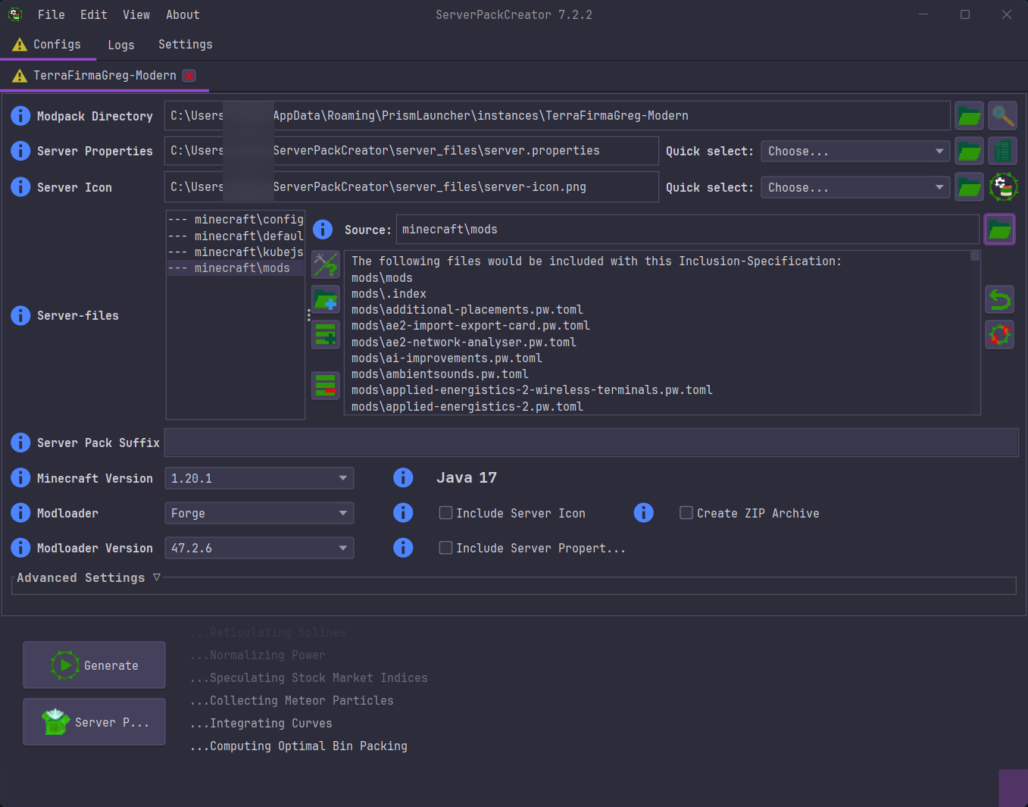Enable the Include Server Icon checkbox
This screenshot has height=807, width=1028.
(x=446, y=513)
